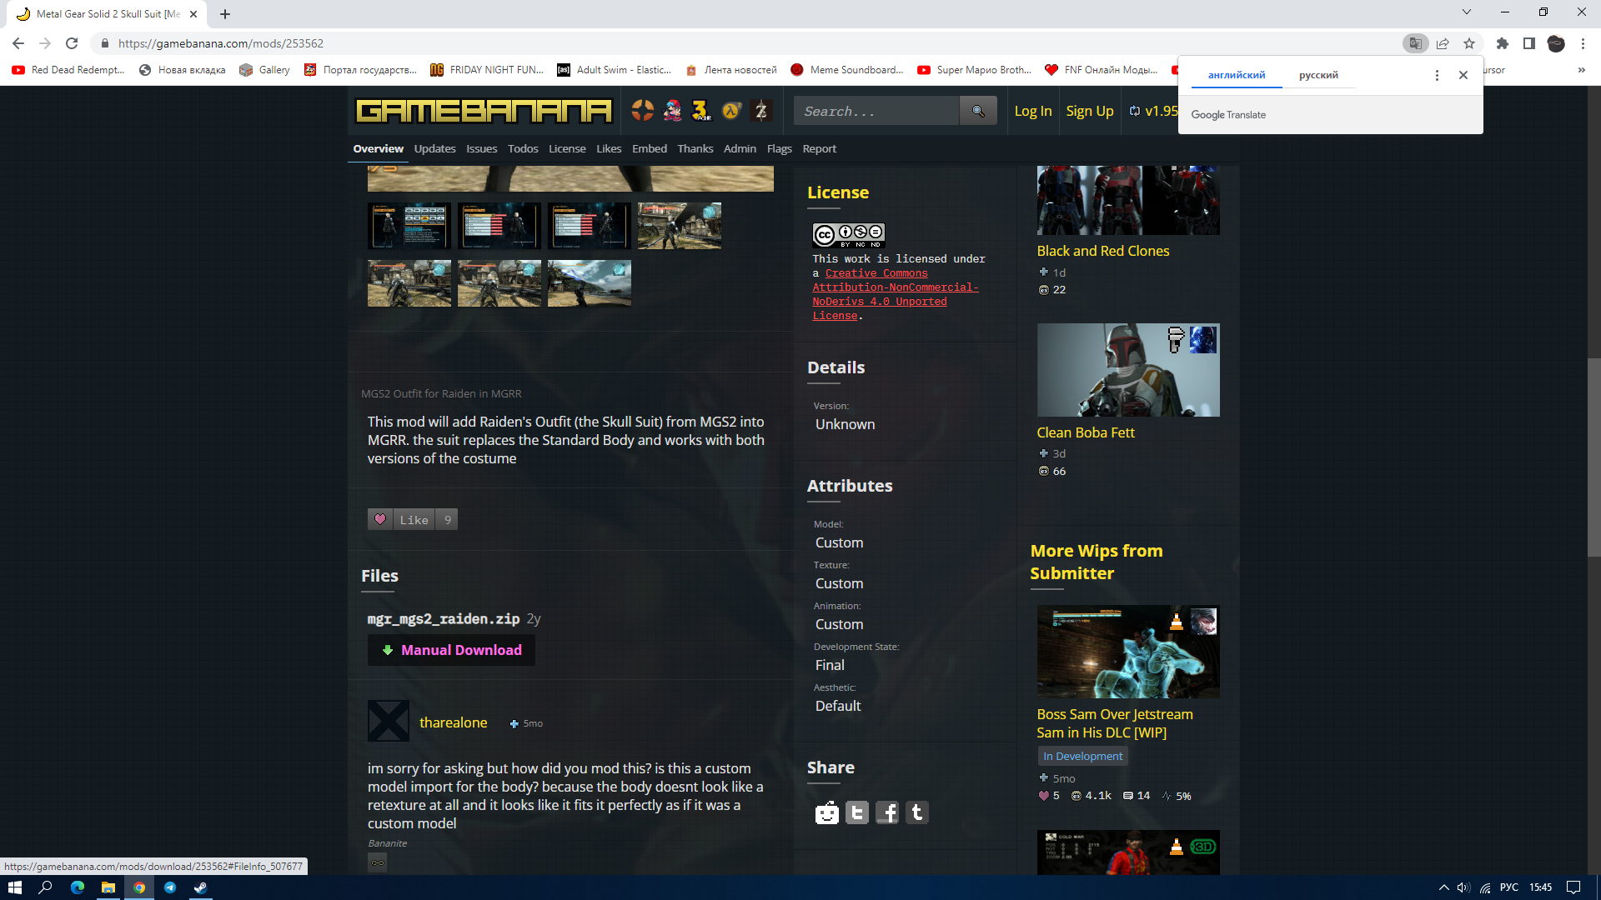
Task: Open Steam from the taskbar
Action: coord(201,887)
